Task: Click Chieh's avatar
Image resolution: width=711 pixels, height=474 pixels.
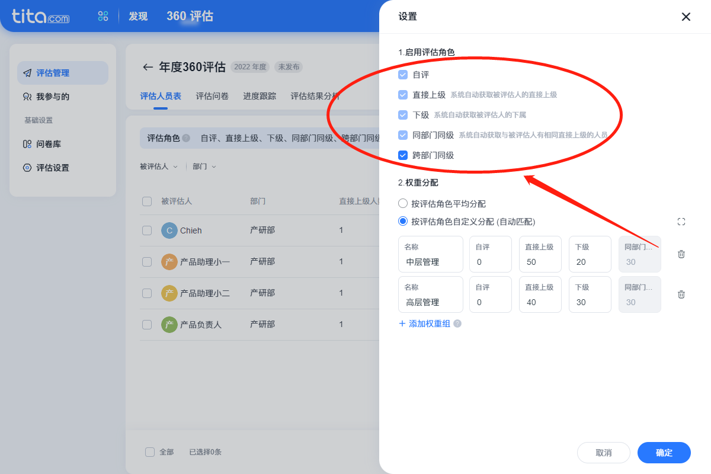Action: click(x=169, y=230)
